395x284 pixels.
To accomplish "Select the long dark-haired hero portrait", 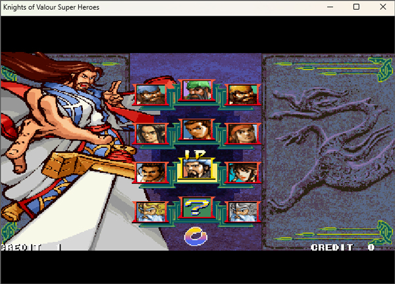I will pos(151,133).
